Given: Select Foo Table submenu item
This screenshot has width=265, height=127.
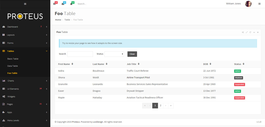Looking at the screenshot, I should (x=12, y=73).
